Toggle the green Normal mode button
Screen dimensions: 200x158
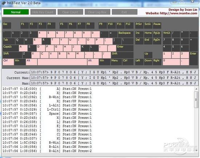(16, 12)
